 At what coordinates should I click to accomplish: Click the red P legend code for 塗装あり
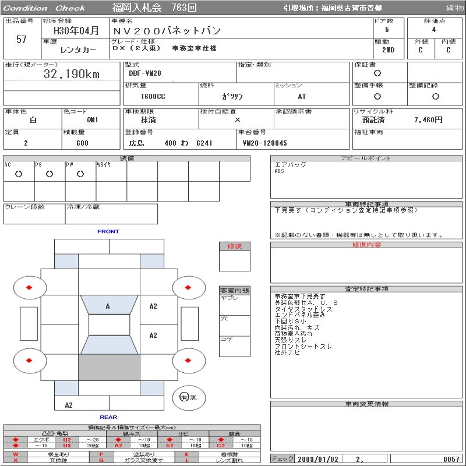click(x=101, y=454)
